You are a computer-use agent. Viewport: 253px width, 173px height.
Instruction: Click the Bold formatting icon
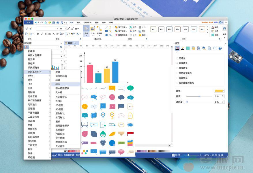click(38, 34)
